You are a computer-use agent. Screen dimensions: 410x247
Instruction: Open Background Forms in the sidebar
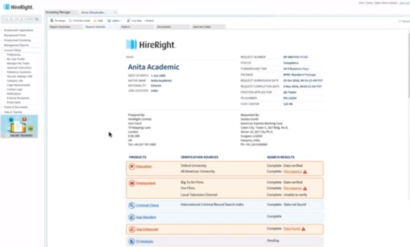click(x=15, y=35)
